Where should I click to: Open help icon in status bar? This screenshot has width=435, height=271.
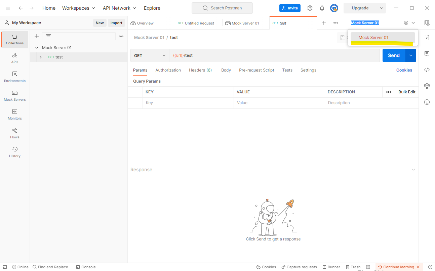(430, 267)
